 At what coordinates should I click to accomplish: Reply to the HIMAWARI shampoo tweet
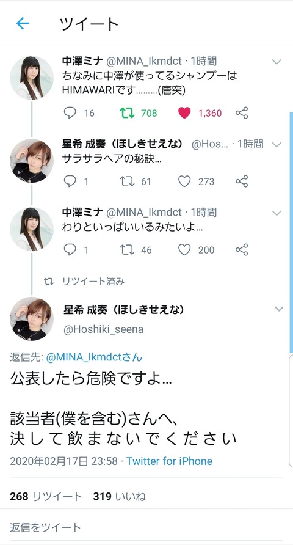point(70,113)
